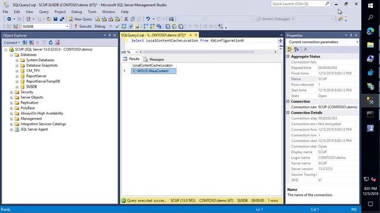Select the ReportServerTempDB database
The width and height of the screenshot is (380, 213).
pos(43,82)
